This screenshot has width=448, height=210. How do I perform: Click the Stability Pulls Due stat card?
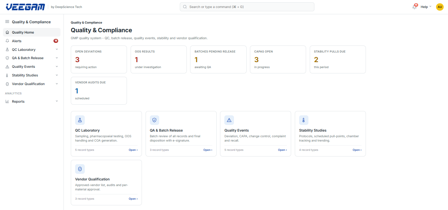tap(338, 59)
